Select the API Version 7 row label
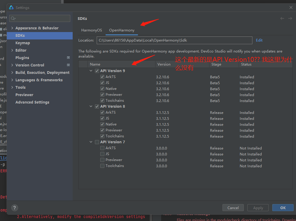This screenshot has height=221, width=296. coord(112,142)
